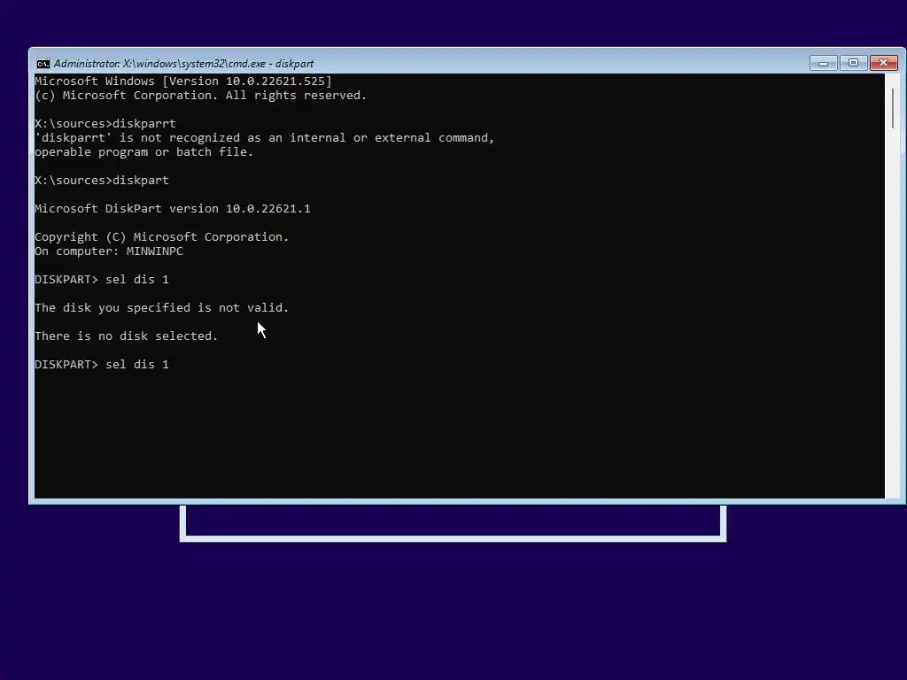Click the 'is not recognized as an internal' error line

(265, 137)
